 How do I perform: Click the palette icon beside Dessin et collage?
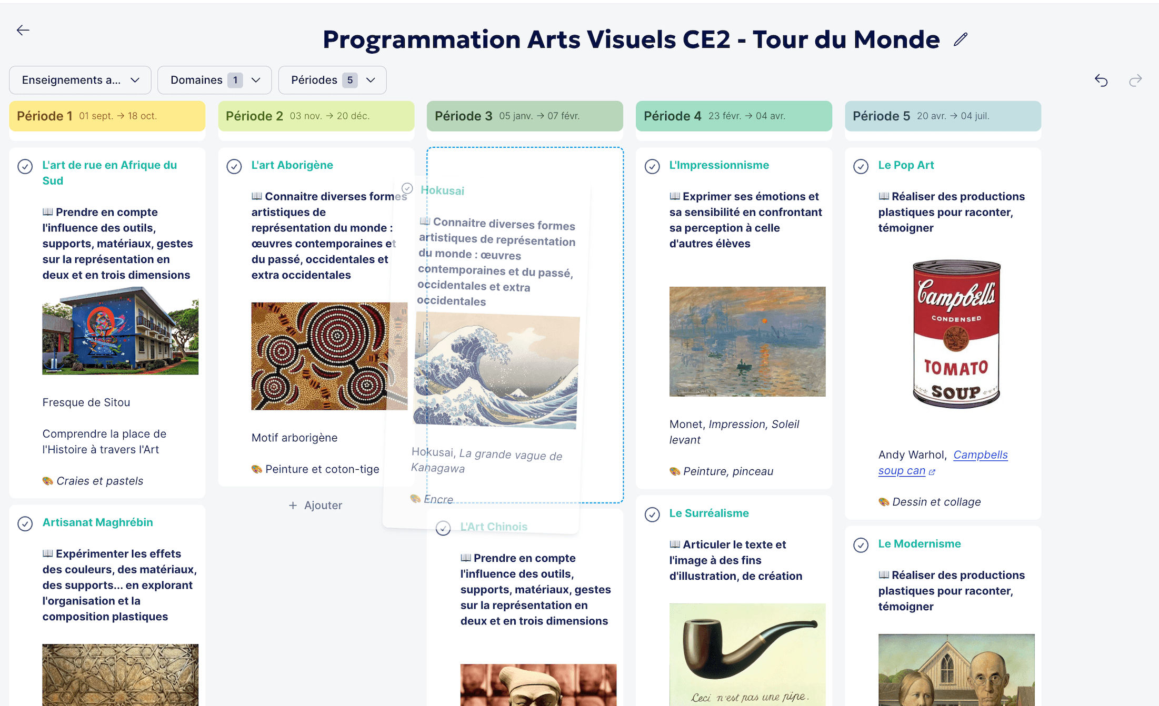click(884, 502)
